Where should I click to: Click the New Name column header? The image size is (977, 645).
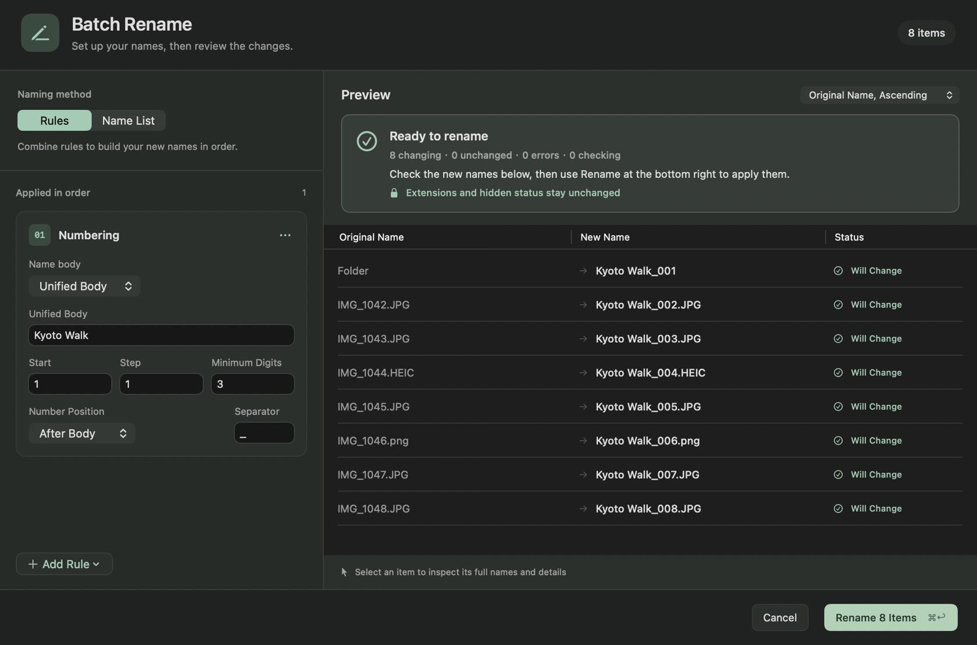(x=605, y=237)
